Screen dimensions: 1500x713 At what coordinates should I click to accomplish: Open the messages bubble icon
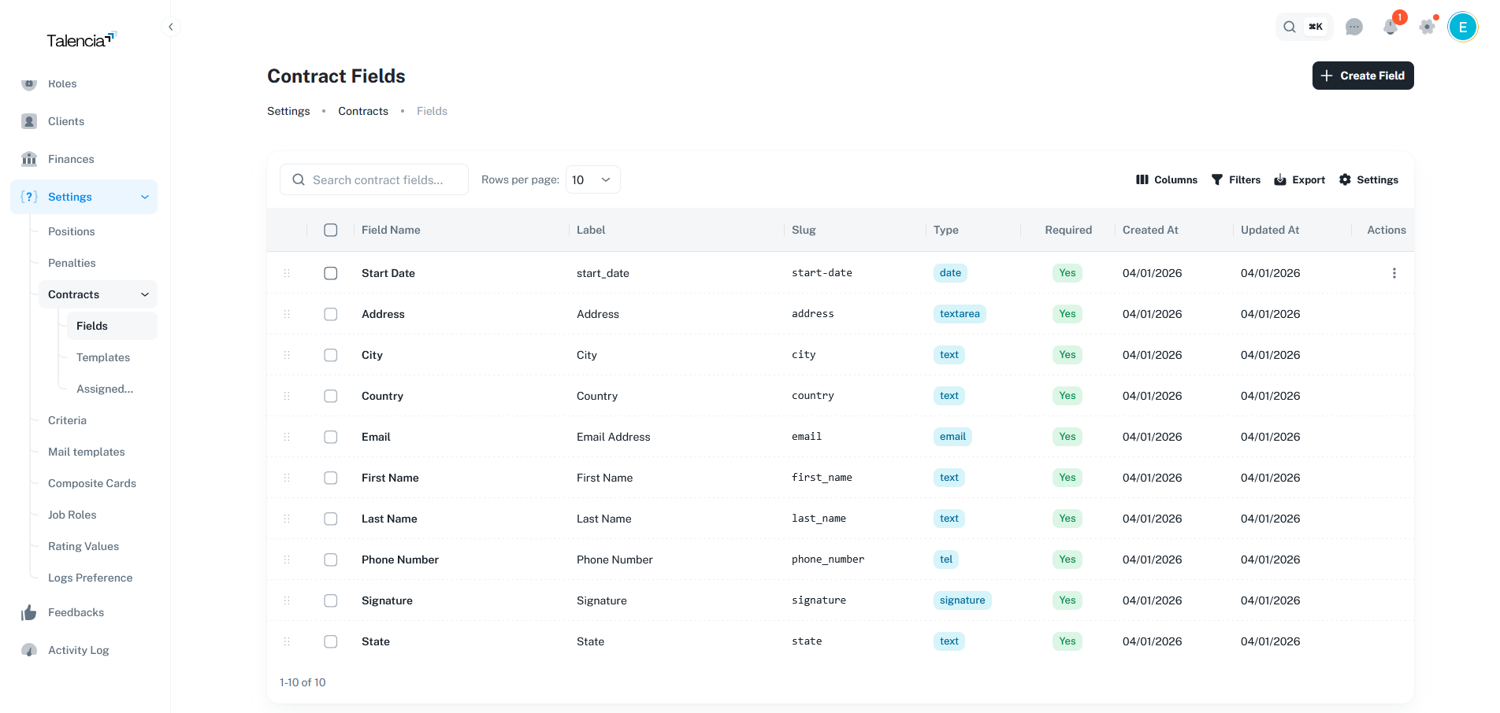click(x=1354, y=27)
